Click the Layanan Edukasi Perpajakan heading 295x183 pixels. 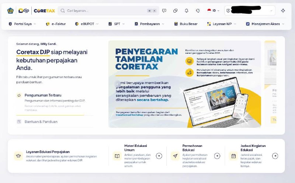pyautogui.click(x=48, y=152)
